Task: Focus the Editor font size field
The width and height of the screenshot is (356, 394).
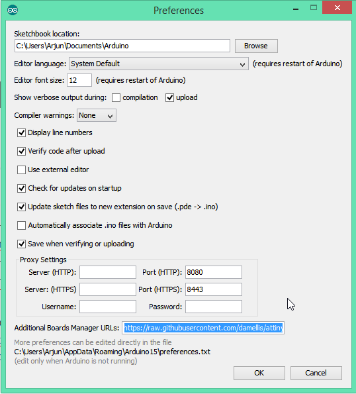Action: 79,80
